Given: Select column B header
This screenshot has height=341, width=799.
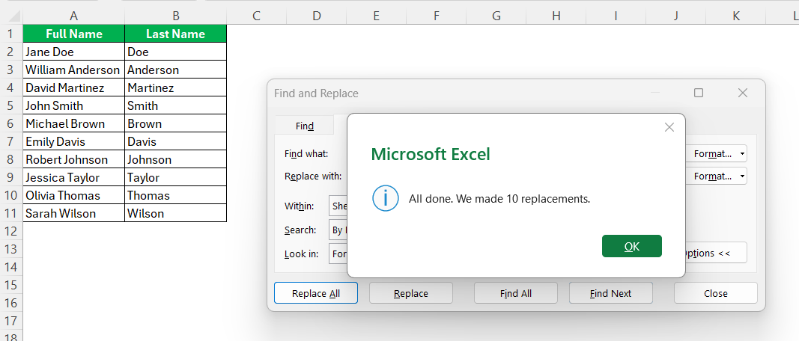Looking at the screenshot, I should click(x=176, y=16).
